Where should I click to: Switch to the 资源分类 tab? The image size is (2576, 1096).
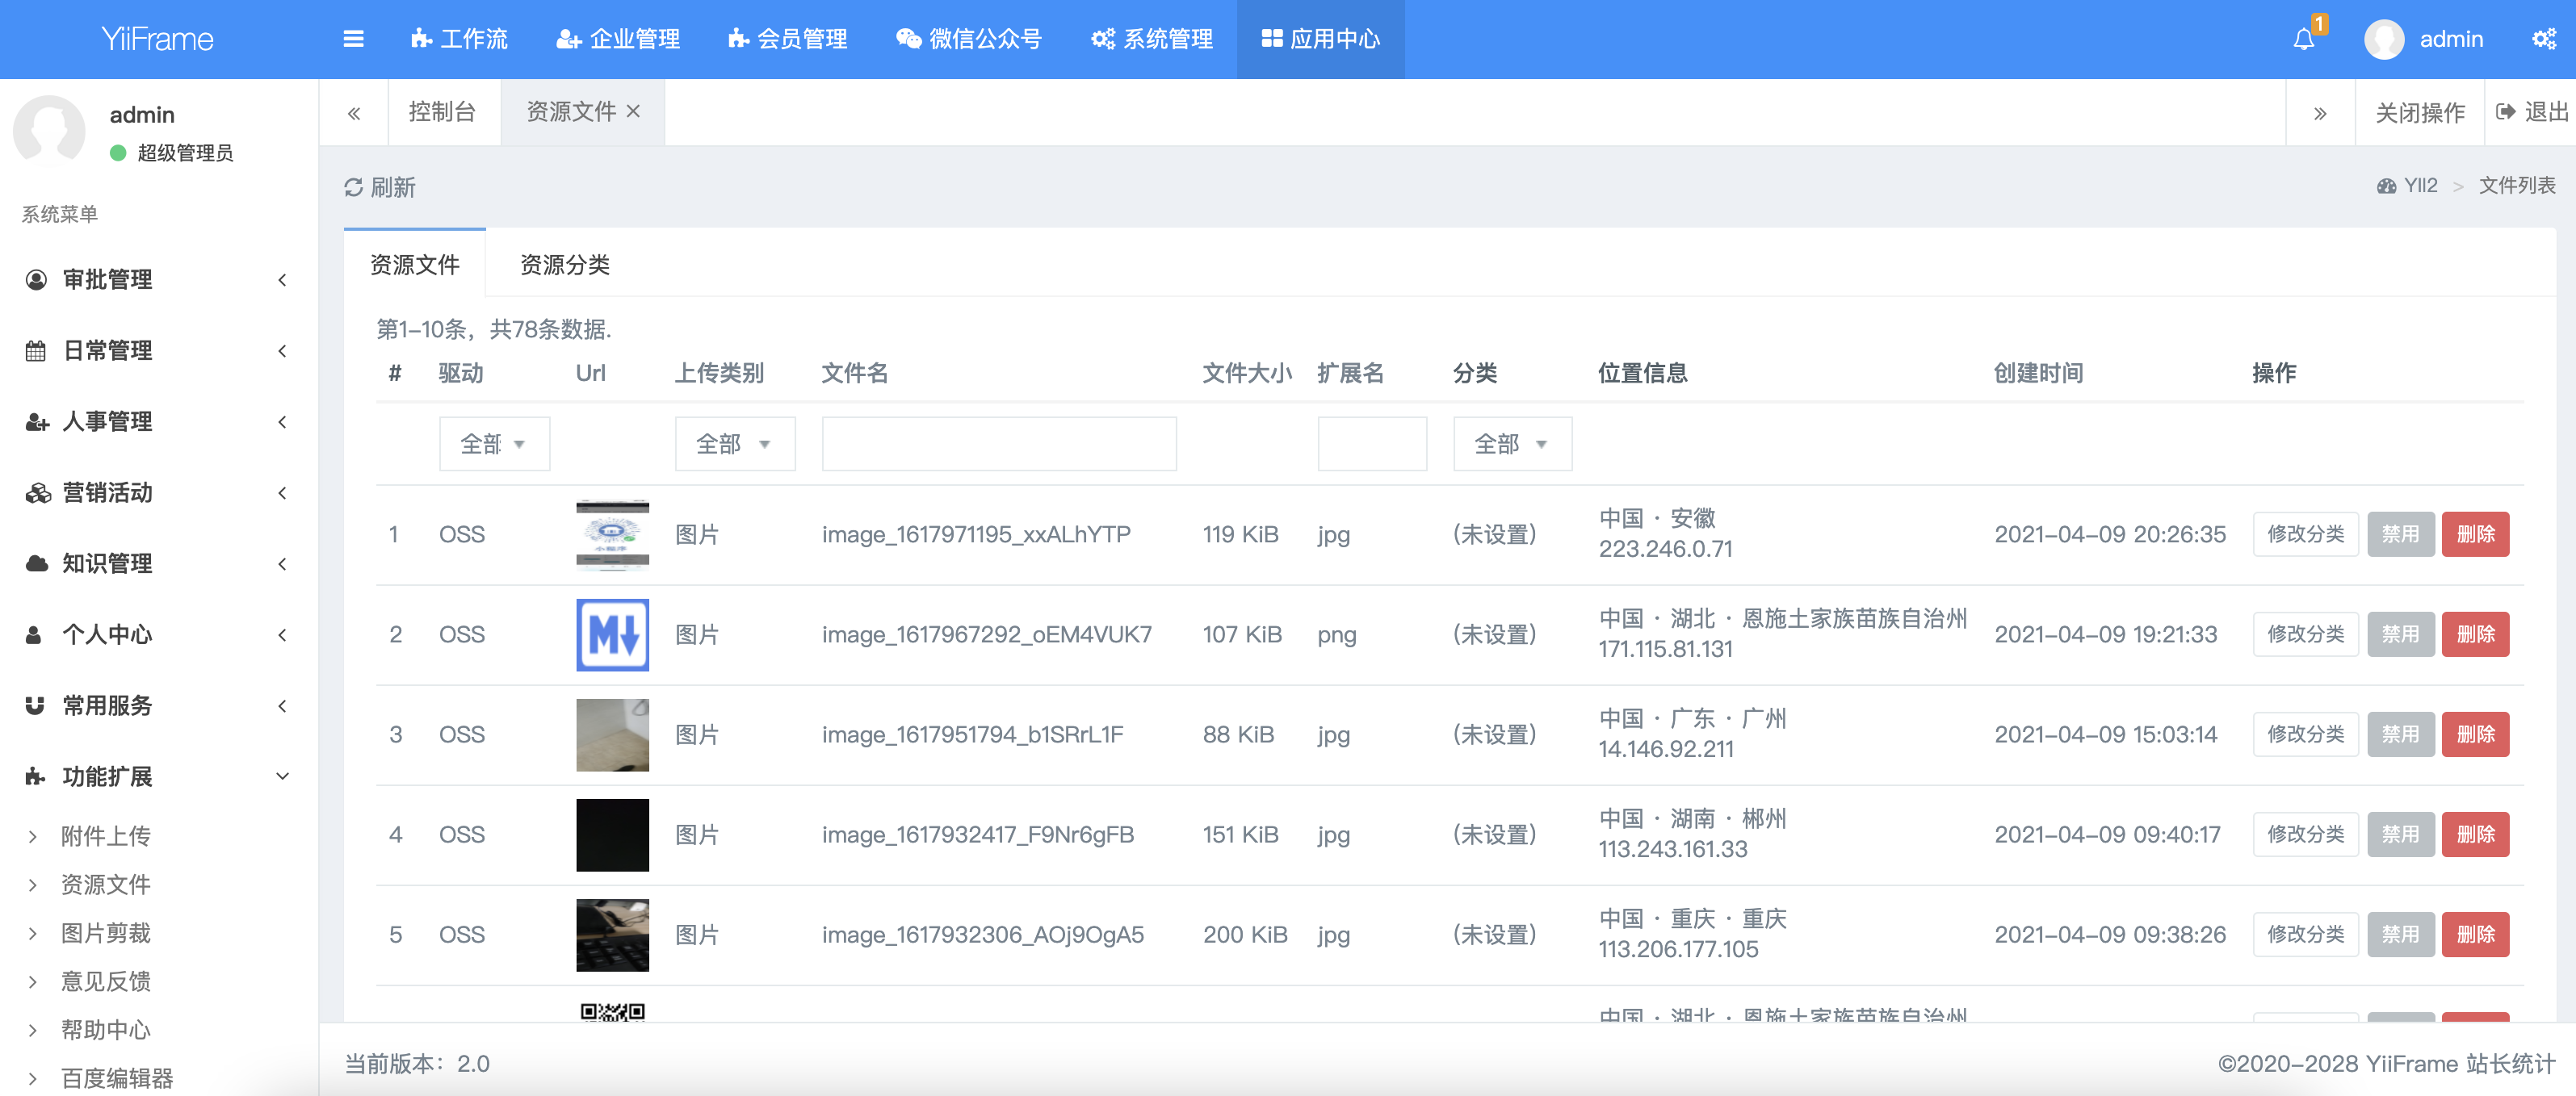tap(564, 265)
